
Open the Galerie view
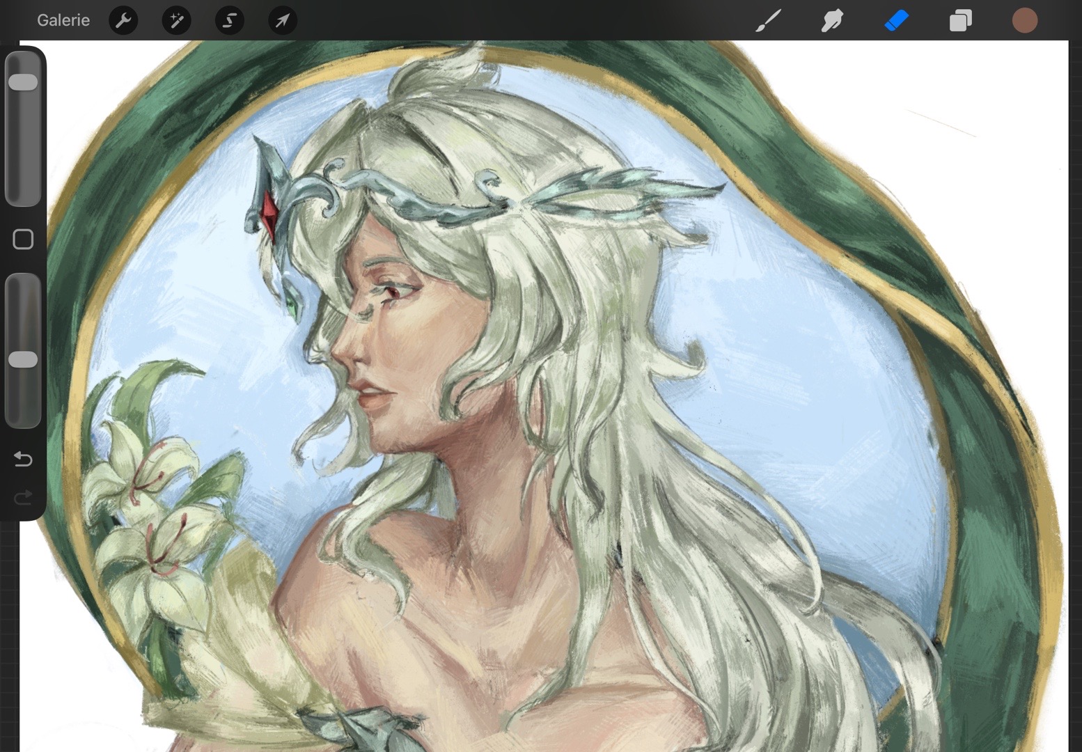point(63,20)
